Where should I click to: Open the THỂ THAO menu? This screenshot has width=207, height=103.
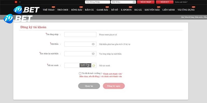coord(48,10)
